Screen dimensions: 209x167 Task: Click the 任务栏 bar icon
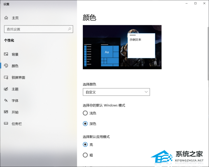[x=6, y=124]
